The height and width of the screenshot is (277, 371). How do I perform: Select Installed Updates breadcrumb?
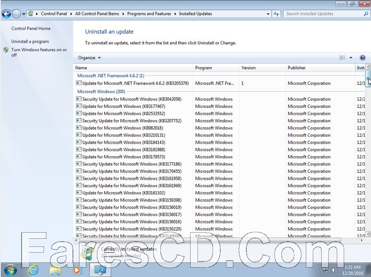coord(195,14)
